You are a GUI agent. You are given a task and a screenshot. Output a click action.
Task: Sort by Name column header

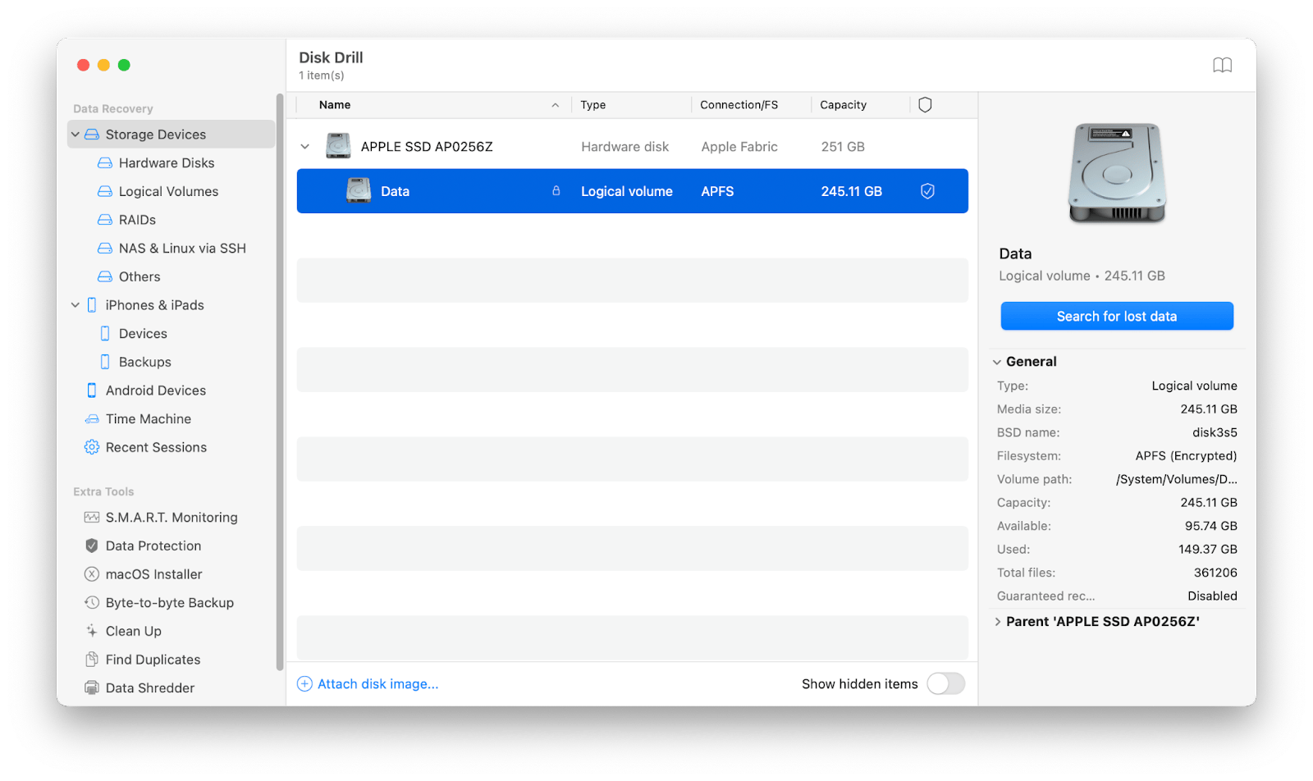335,105
